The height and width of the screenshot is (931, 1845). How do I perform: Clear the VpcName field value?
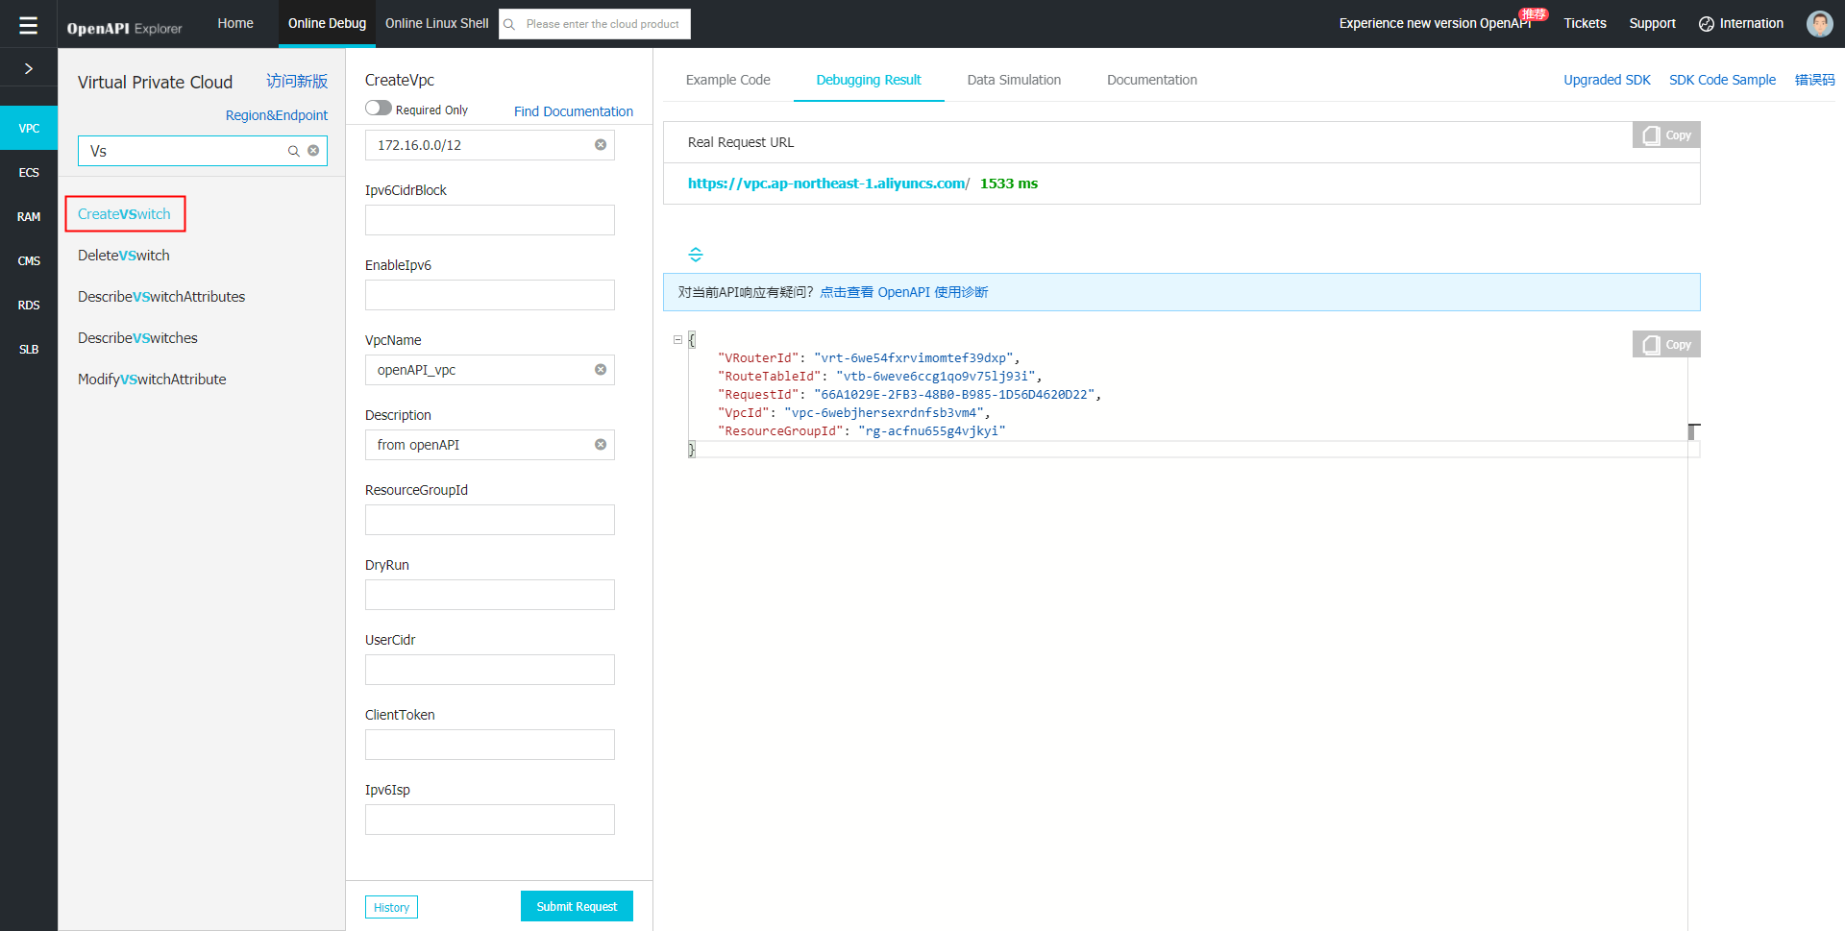click(601, 370)
